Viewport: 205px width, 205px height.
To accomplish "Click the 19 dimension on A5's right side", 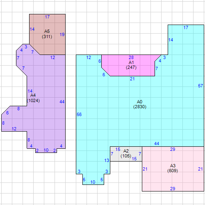I will (x=62, y=34).
